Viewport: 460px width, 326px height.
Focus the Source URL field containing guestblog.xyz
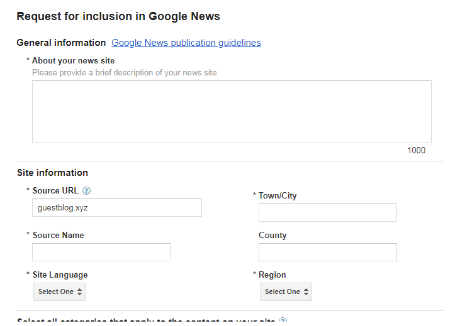pos(117,208)
